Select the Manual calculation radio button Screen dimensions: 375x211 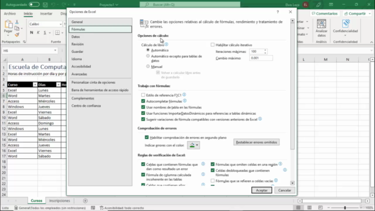point(148,66)
